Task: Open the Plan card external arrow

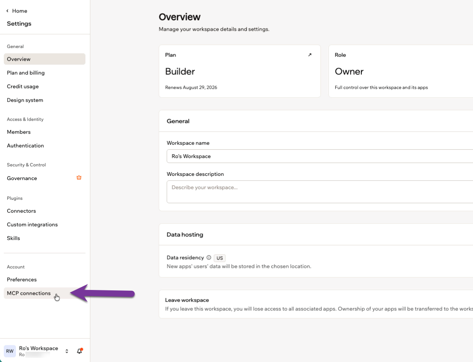Action: pyautogui.click(x=310, y=55)
